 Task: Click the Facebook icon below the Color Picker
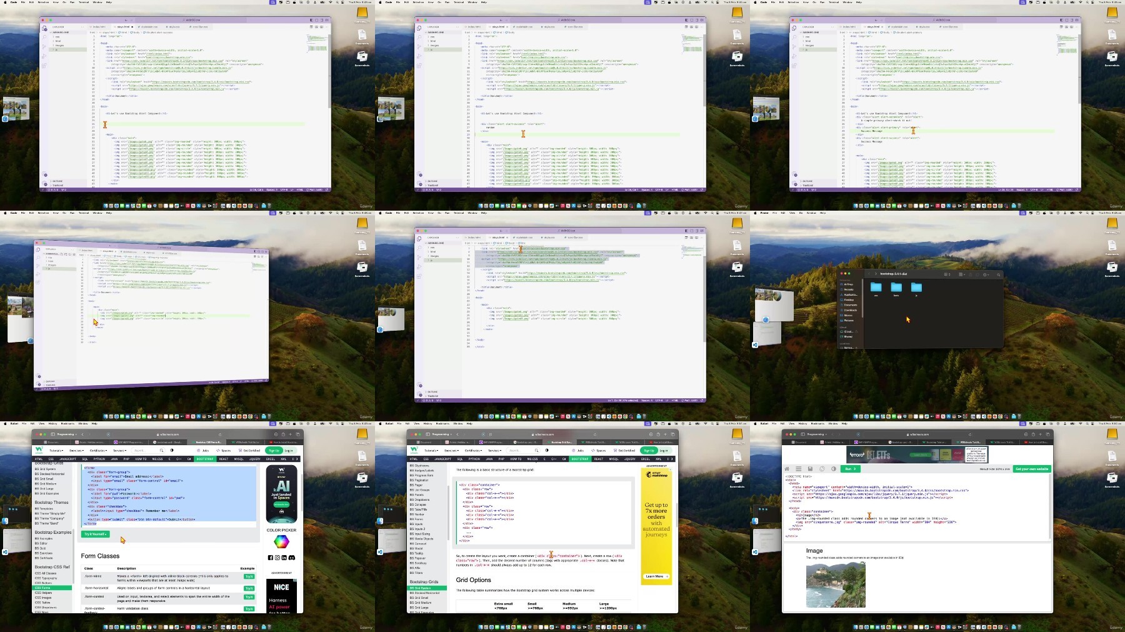(x=271, y=558)
